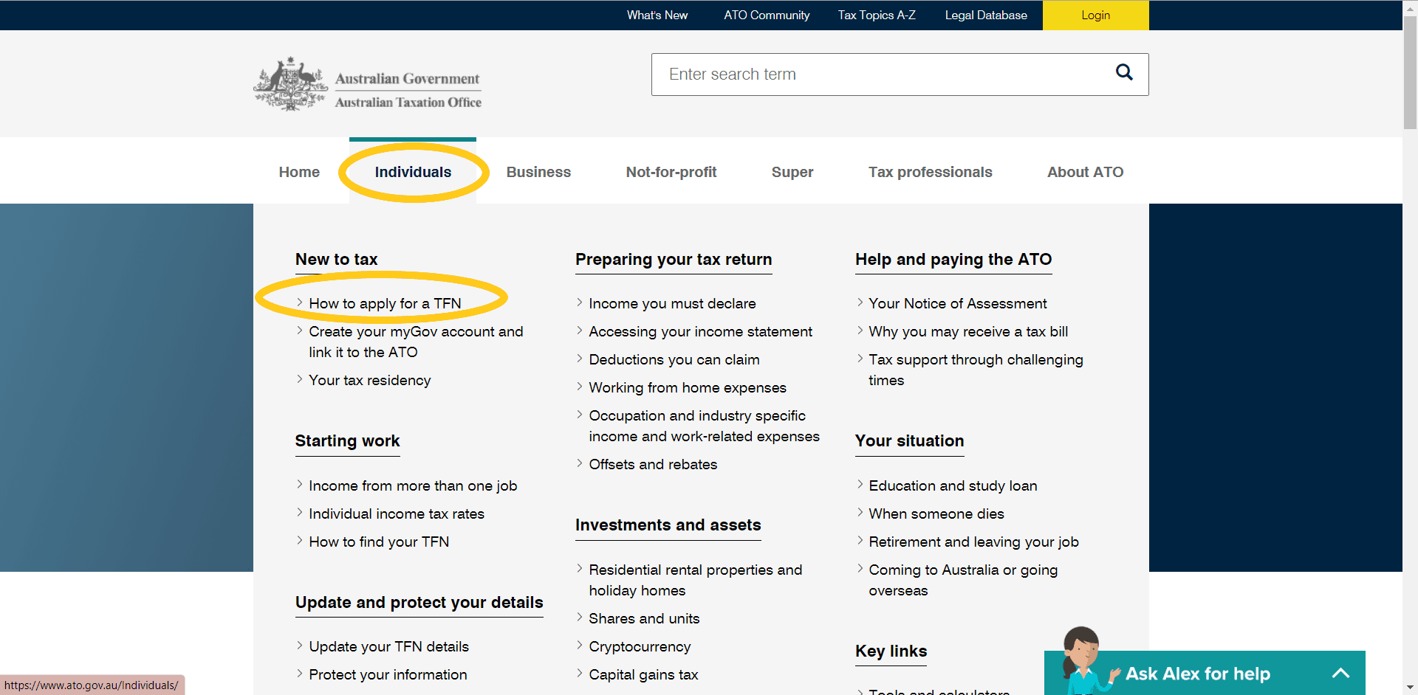Open the Starting work heading
This screenshot has width=1418, height=695.
coord(347,441)
